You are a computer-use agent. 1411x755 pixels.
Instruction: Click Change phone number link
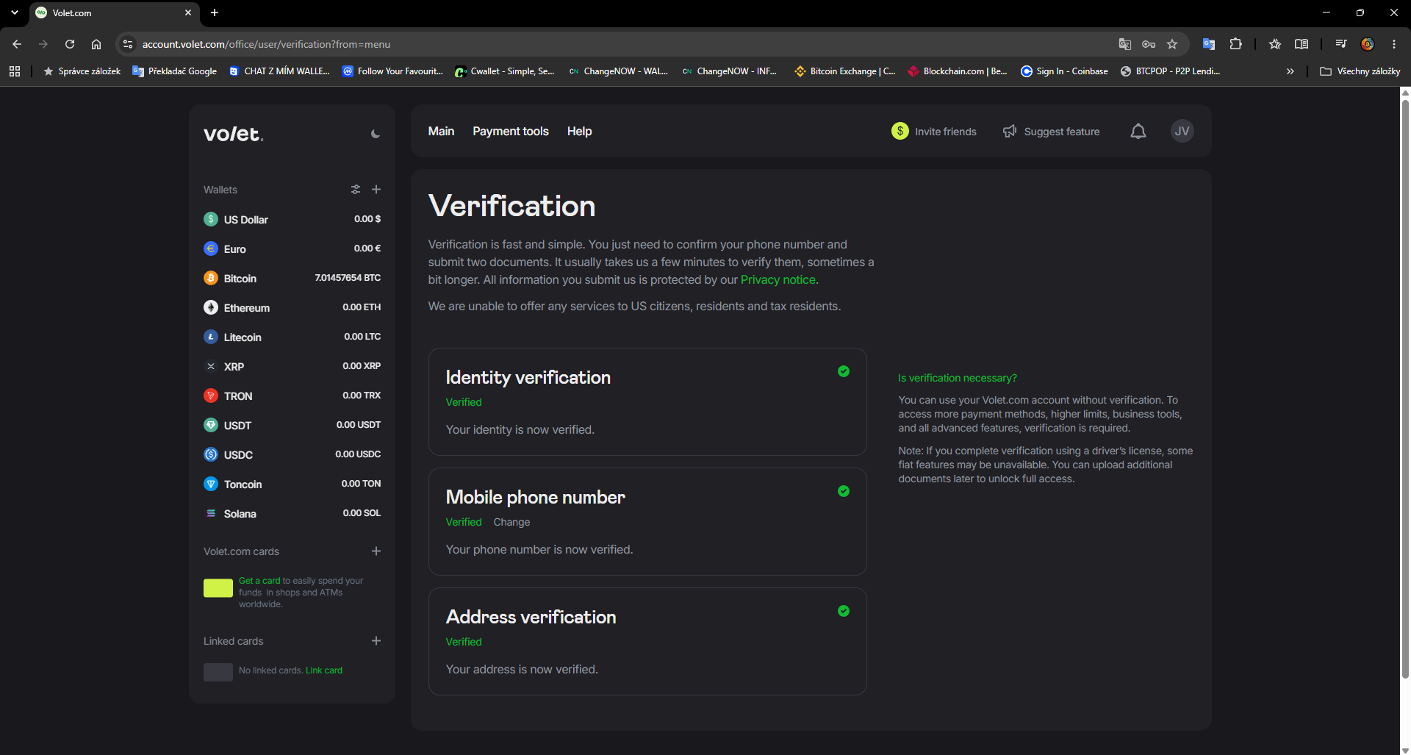tap(511, 522)
